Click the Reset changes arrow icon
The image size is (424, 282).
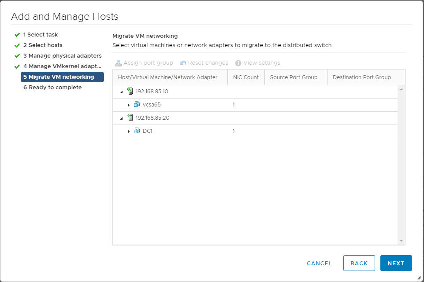click(x=183, y=63)
